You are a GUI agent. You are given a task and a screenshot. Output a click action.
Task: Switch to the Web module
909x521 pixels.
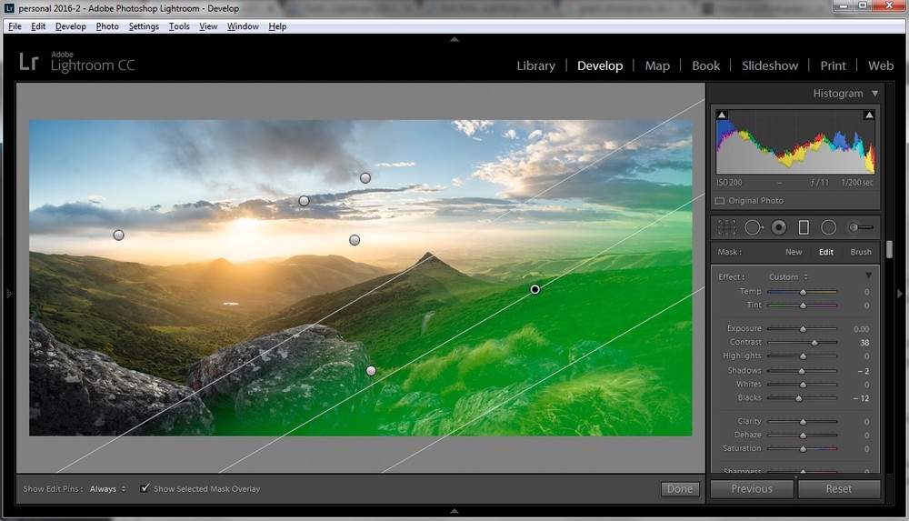(x=881, y=65)
